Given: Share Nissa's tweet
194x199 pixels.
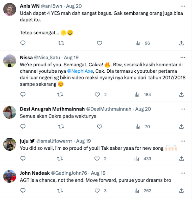Looking at the screenshot, I should (x=181, y=94).
